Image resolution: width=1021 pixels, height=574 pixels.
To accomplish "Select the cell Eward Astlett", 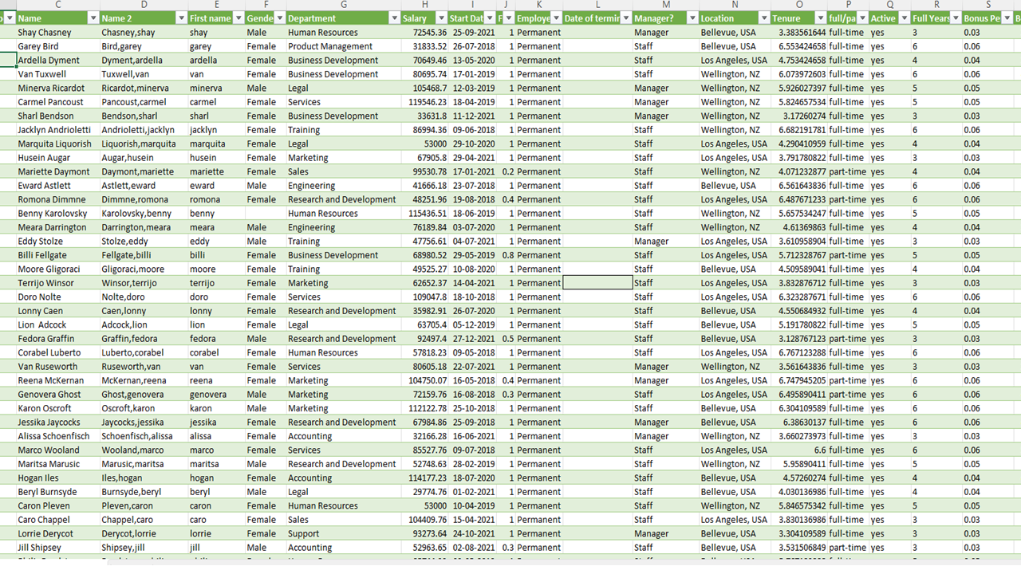I will [x=57, y=186].
